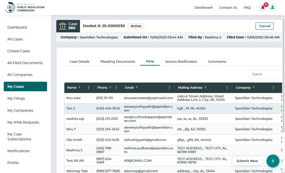Select the Reshma S name cell

click(x=74, y=150)
